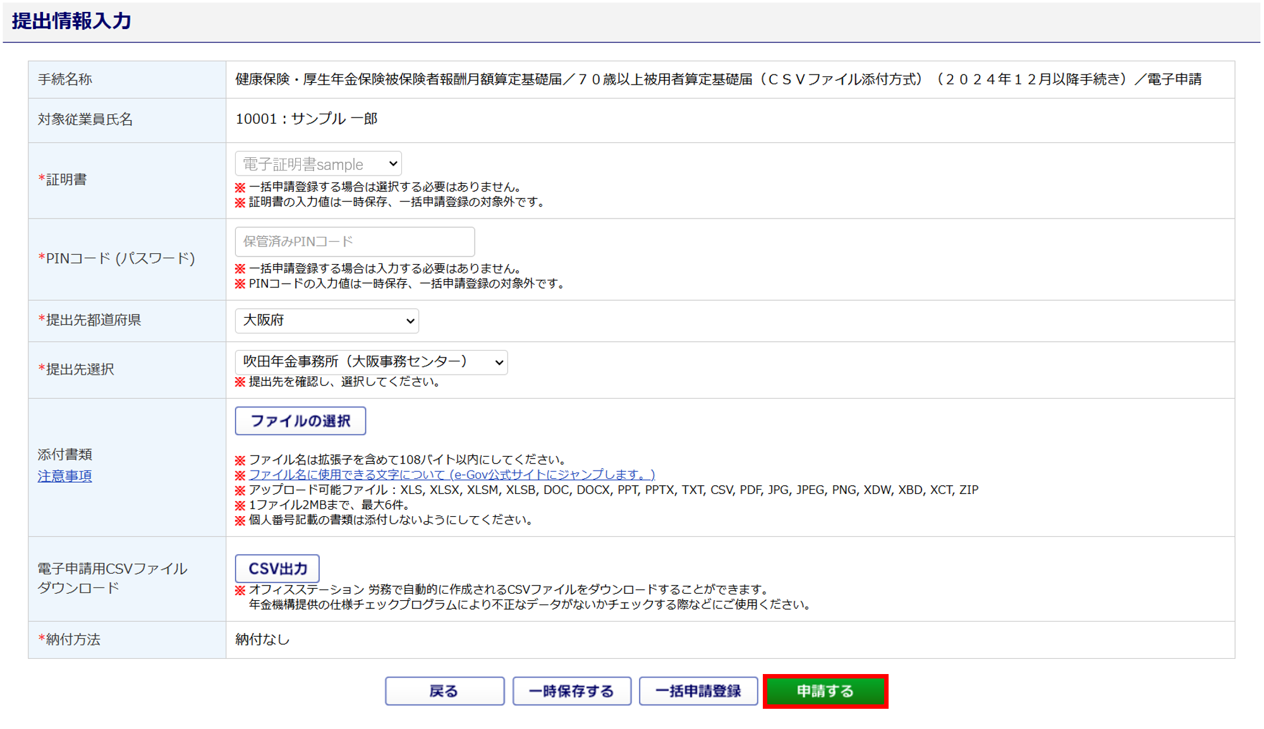Click the CSV出力 button

pyautogui.click(x=277, y=569)
